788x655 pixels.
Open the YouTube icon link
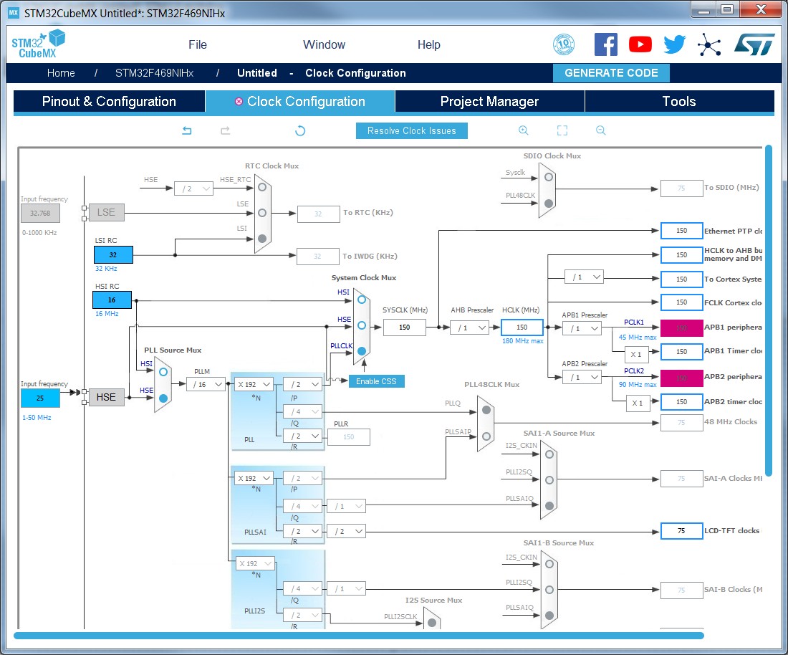pyautogui.click(x=640, y=44)
